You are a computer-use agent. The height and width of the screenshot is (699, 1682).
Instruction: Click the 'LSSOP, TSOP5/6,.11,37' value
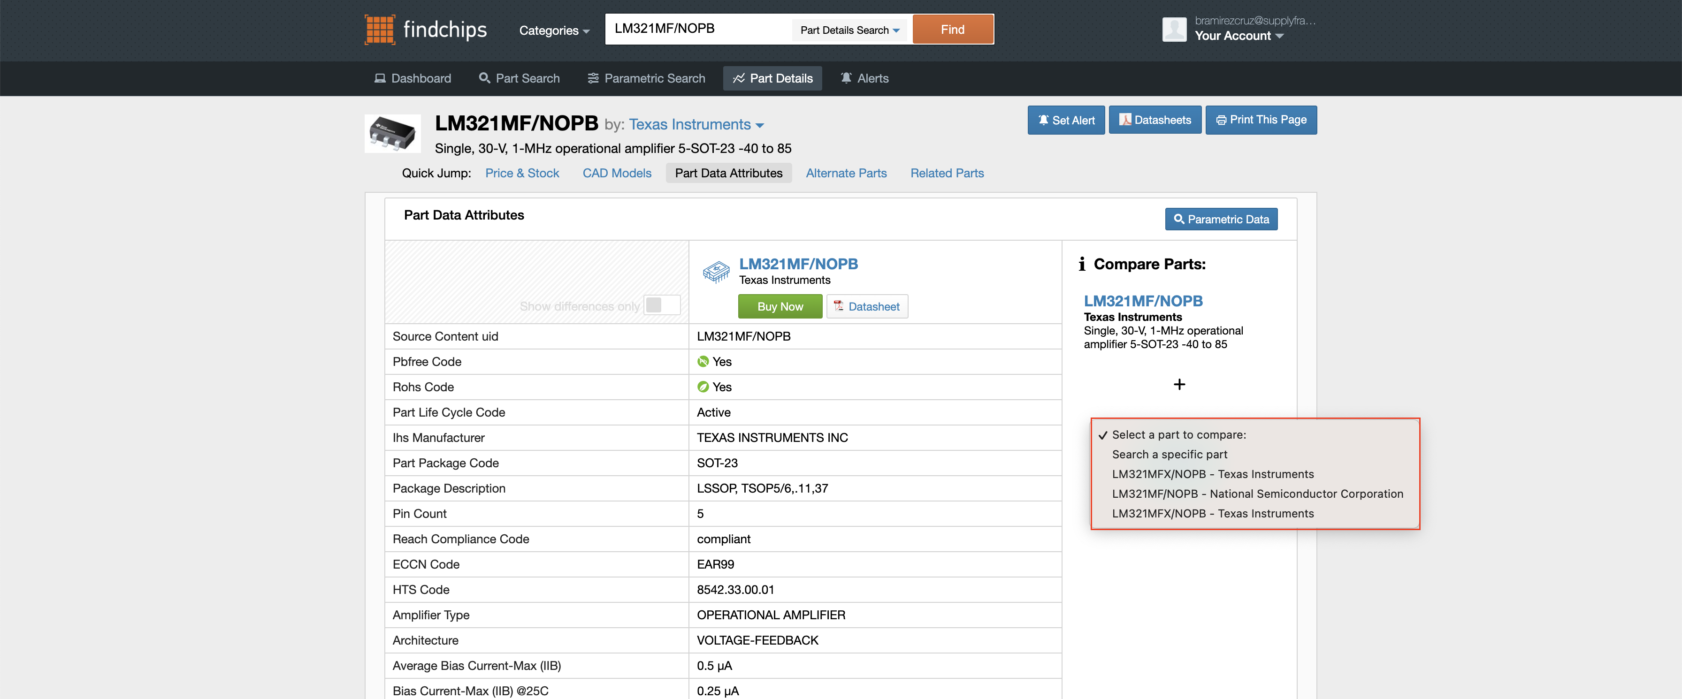762,488
